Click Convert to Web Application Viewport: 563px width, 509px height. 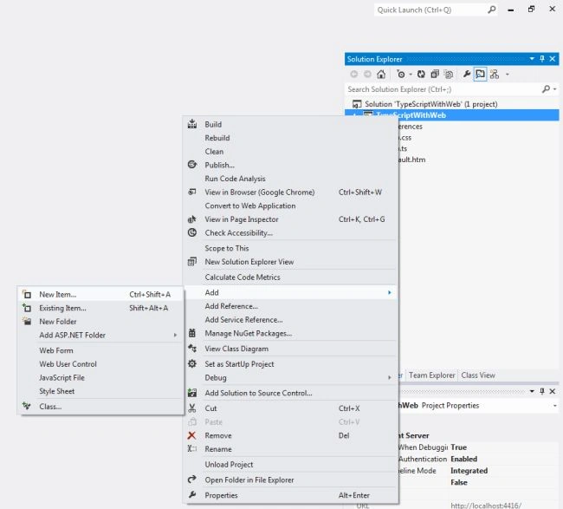click(x=290, y=206)
